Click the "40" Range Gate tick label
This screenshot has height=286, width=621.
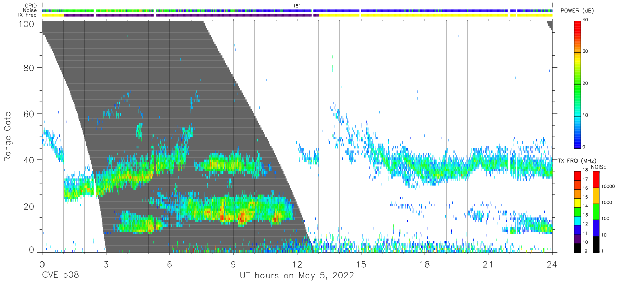click(29, 160)
